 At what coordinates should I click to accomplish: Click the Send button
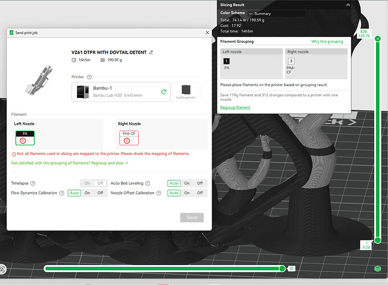tap(192, 218)
